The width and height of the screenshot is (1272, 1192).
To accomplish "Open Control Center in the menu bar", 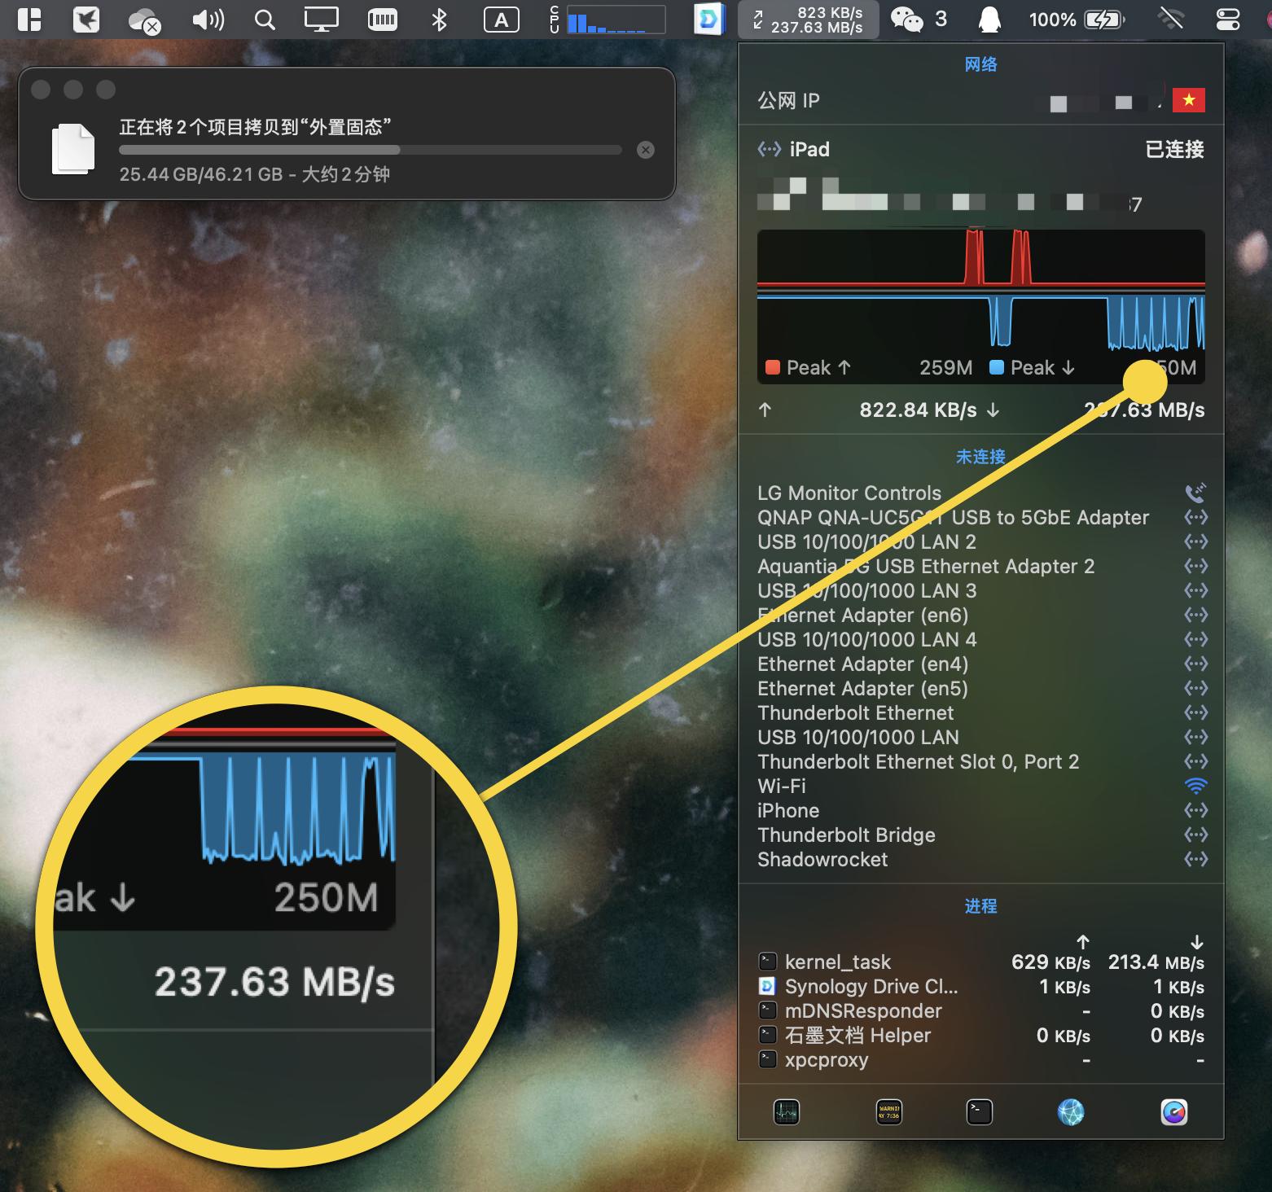I will 1227,20.
